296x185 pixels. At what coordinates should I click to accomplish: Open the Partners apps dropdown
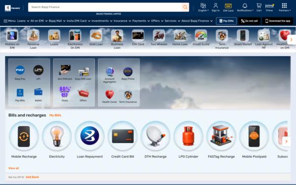pos(285,7)
